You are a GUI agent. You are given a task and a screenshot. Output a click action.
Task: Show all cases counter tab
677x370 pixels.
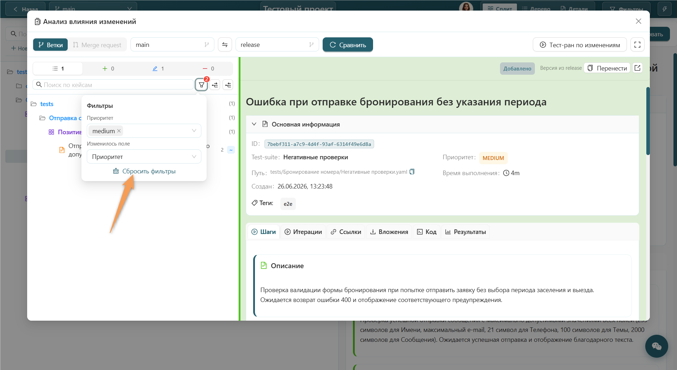click(58, 68)
